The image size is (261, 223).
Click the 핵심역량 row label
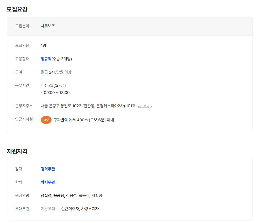pyautogui.click(x=22, y=195)
